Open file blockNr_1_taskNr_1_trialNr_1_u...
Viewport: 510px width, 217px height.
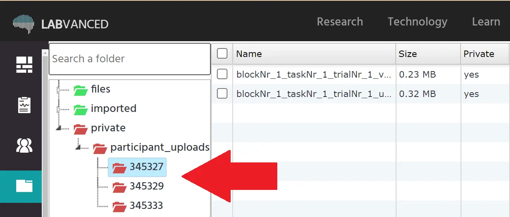(x=314, y=94)
